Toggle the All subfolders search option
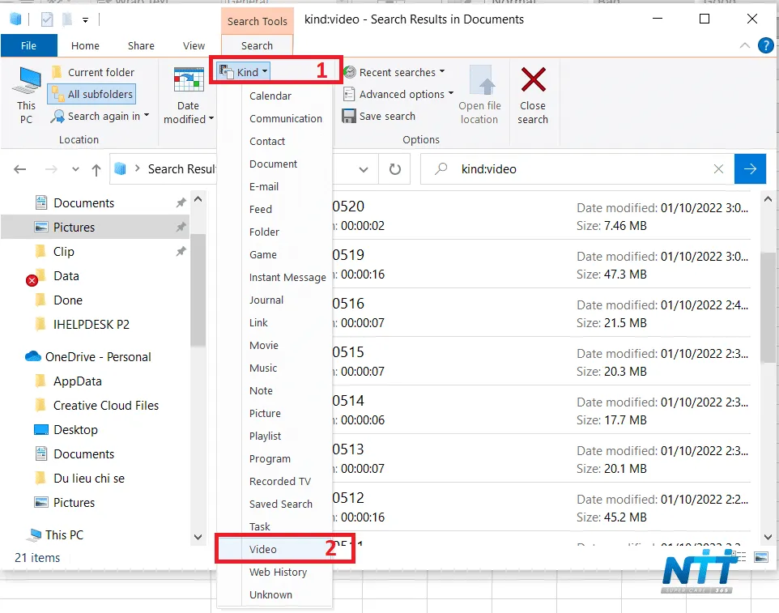The width and height of the screenshot is (779, 613). [x=91, y=94]
